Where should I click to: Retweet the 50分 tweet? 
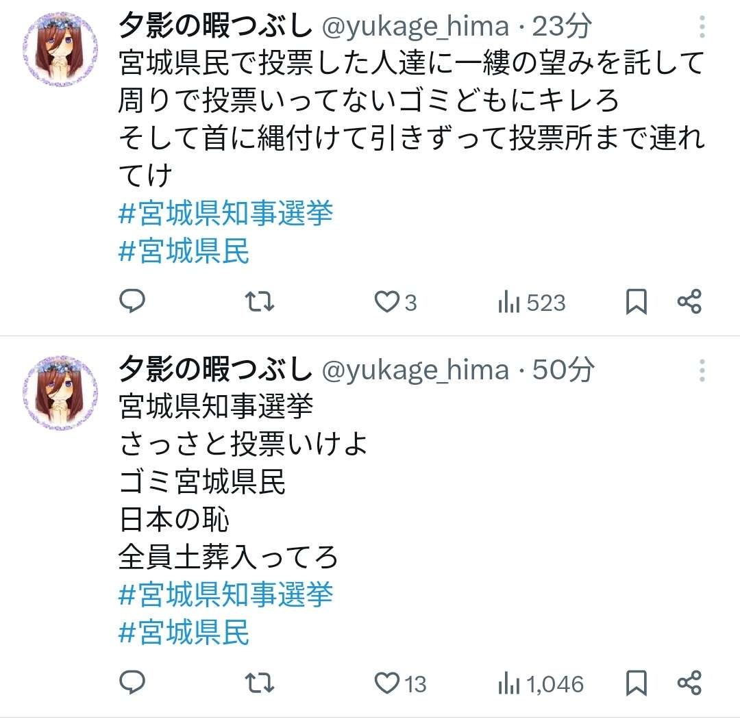pyautogui.click(x=260, y=683)
